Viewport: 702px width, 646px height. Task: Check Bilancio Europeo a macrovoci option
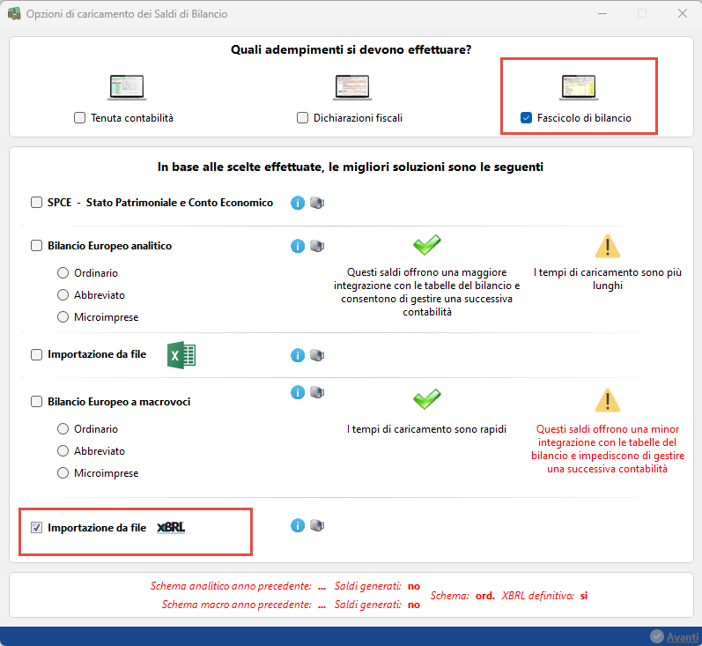tap(36, 401)
